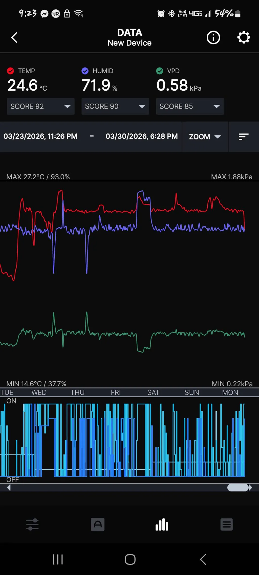Tap the filter lines icon beside ZOOM
This screenshot has width=259, height=575.
click(244, 137)
